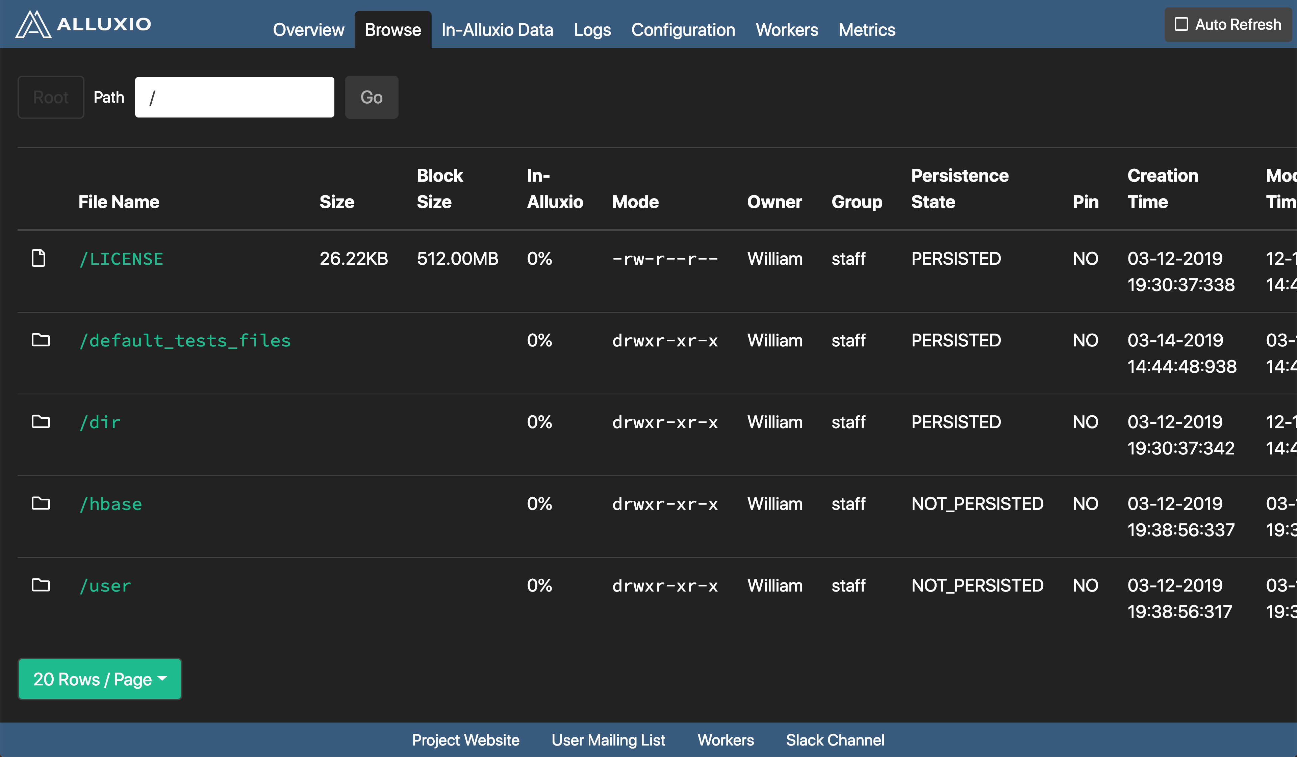
Task: Expand the 20 Rows / Page dropdown
Action: tap(100, 679)
